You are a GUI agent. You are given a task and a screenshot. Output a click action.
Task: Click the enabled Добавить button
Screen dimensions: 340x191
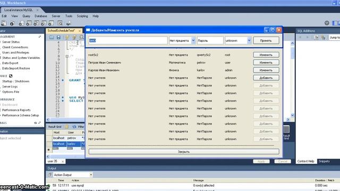pyautogui.click(x=266, y=78)
